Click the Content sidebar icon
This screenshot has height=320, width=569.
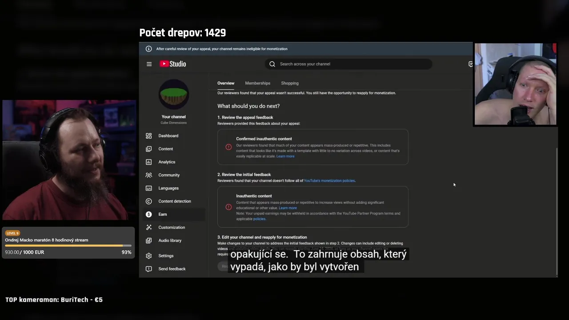pos(148,149)
